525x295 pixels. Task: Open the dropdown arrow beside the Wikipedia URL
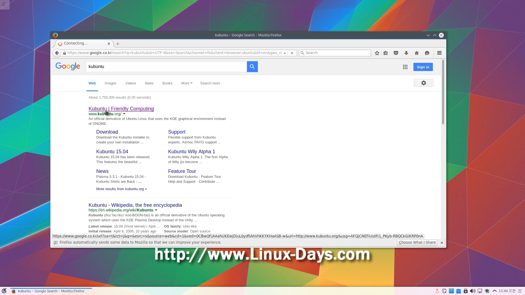pos(156,210)
